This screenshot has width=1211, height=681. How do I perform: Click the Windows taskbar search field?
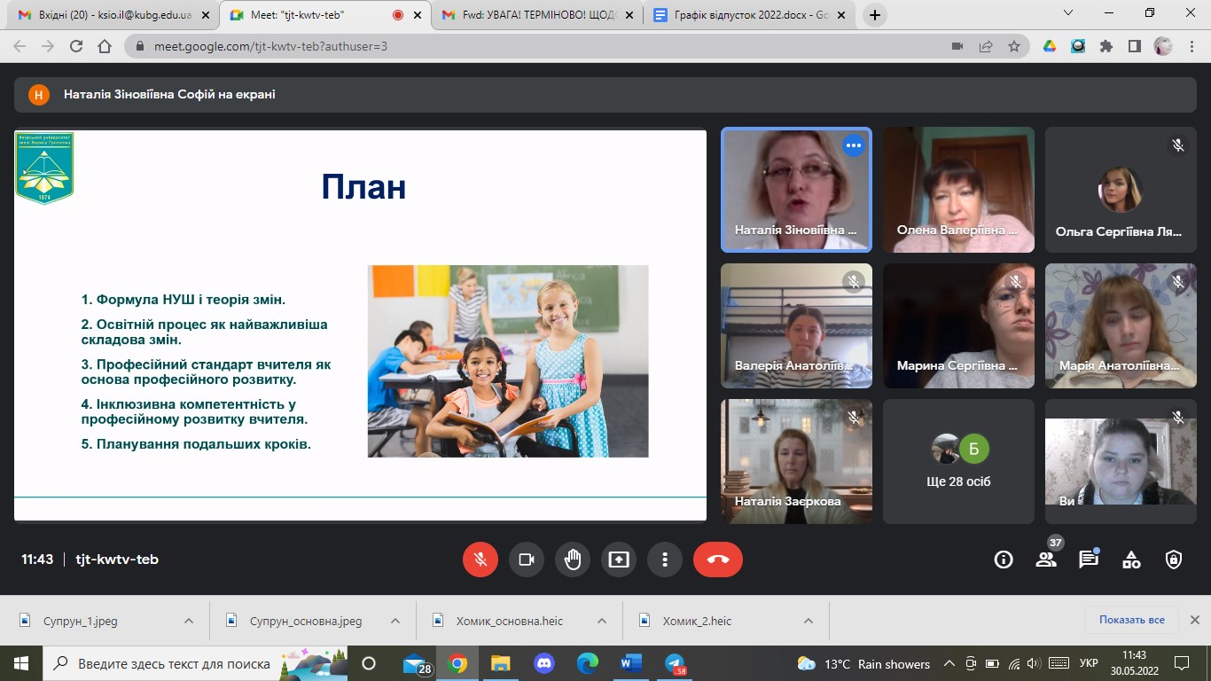173,663
